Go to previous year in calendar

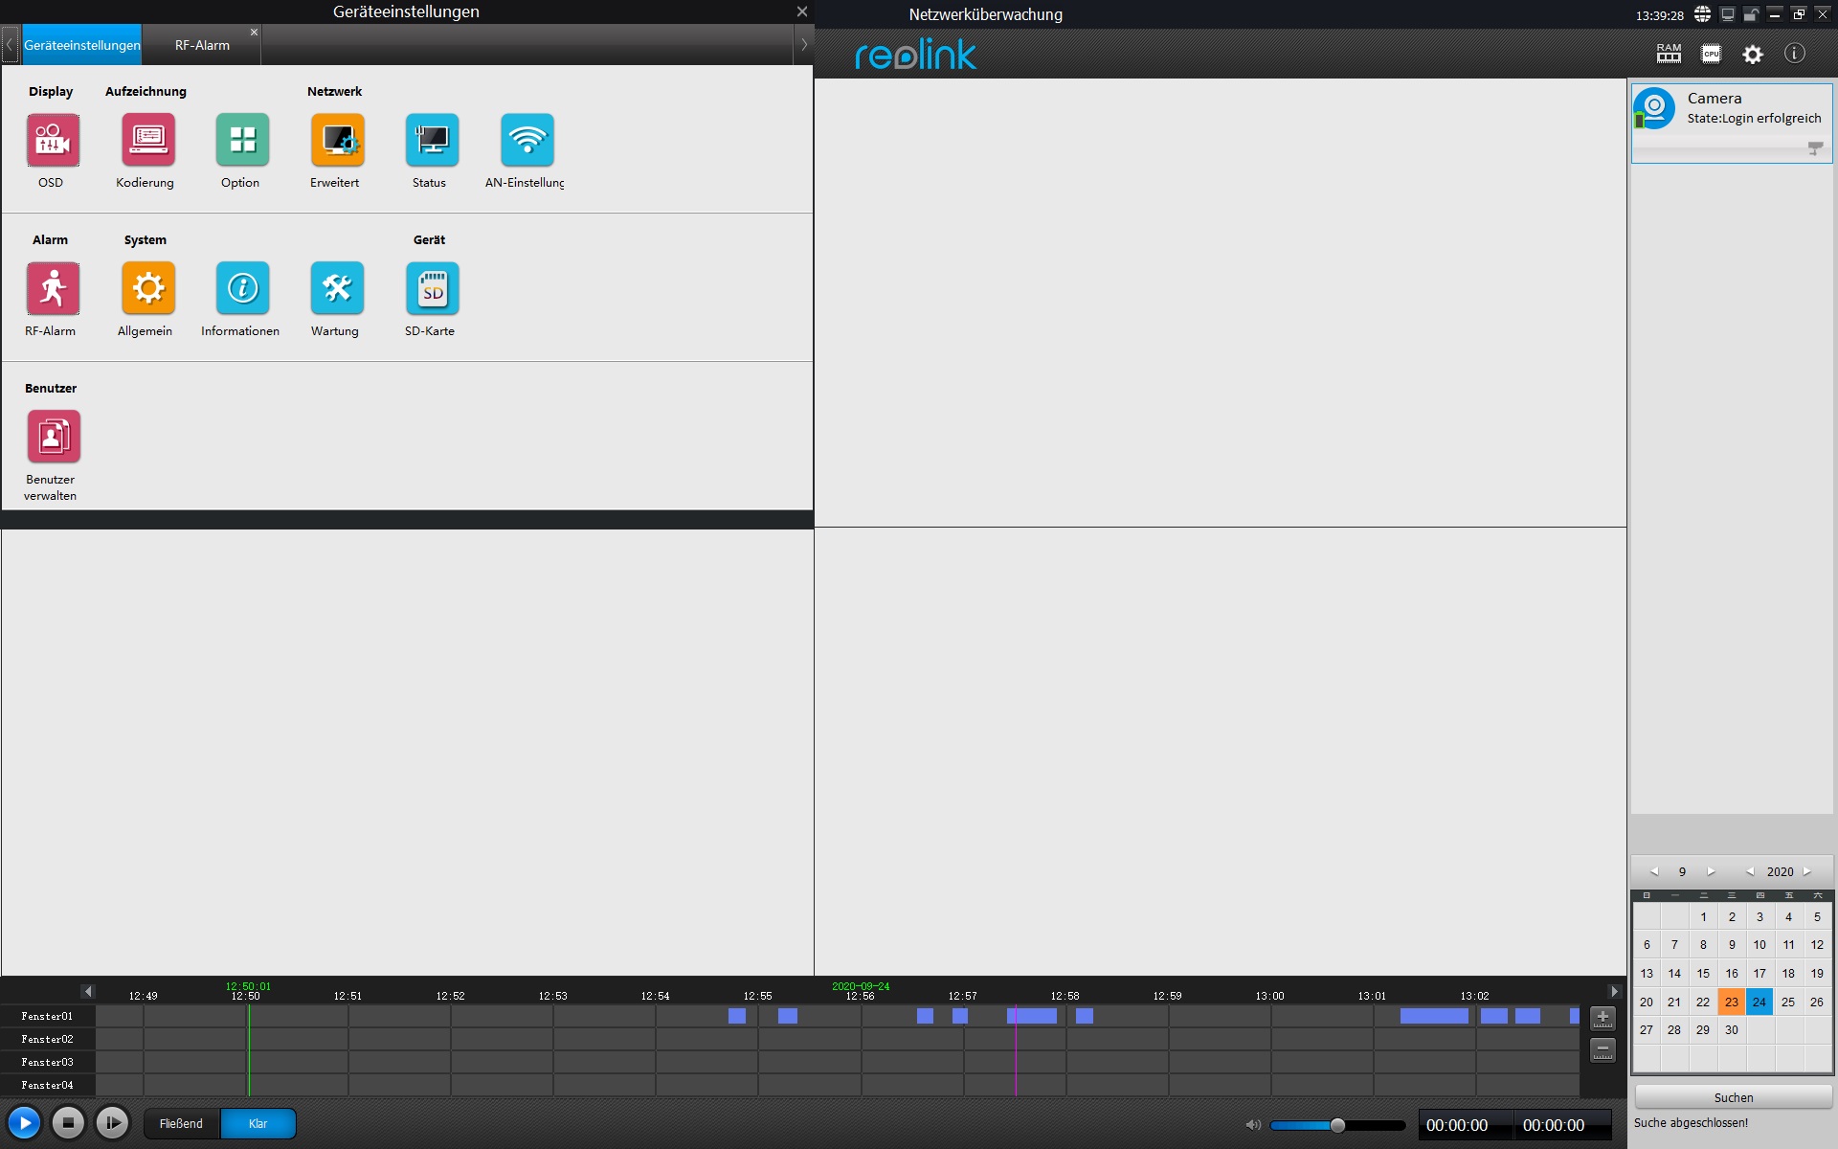pos(1750,871)
